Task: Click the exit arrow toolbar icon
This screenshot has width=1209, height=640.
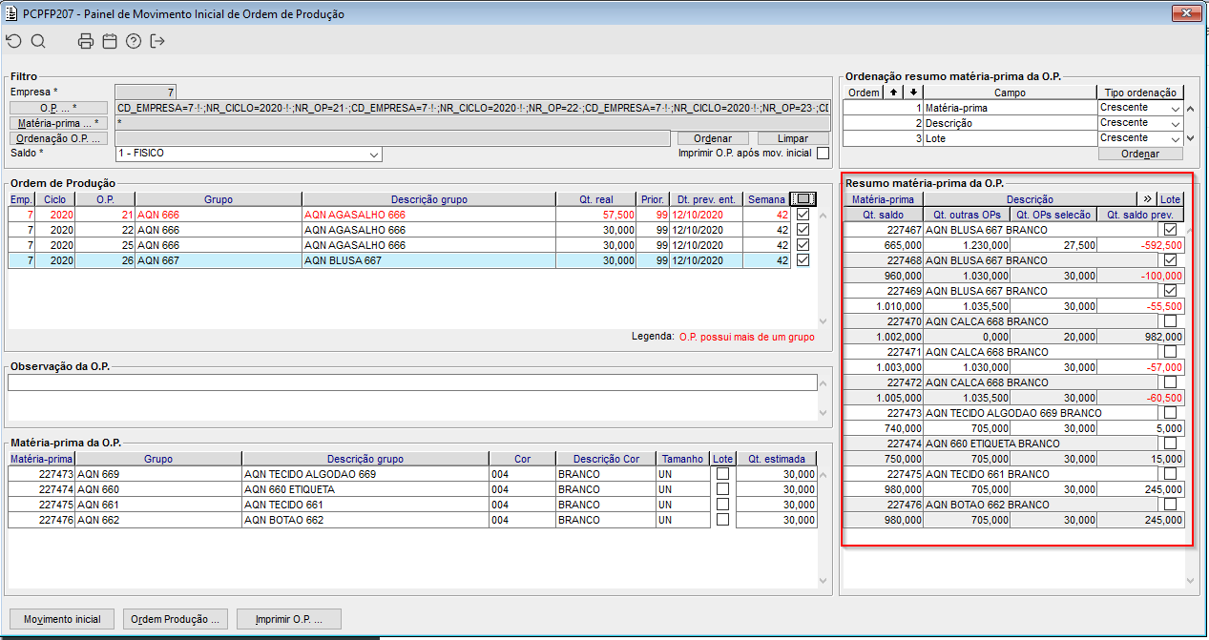Action: click(157, 41)
